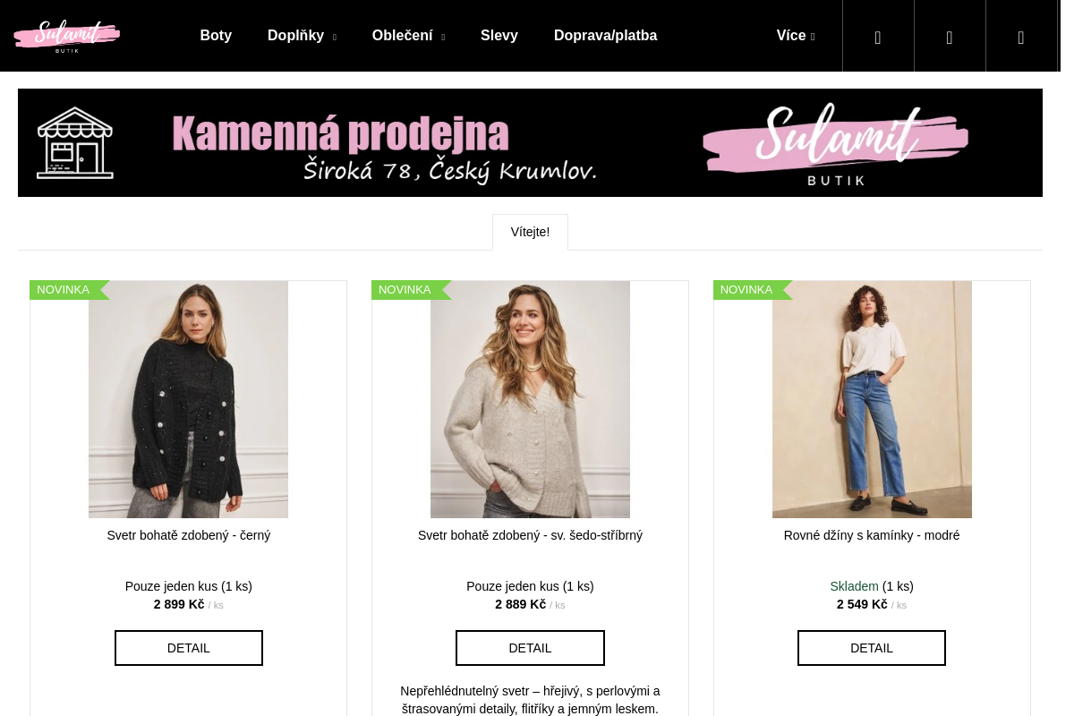Click DETAIL on Rovné džíny s kamínky
The height and width of the screenshot is (716, 1074).
[x=872, y=647]
